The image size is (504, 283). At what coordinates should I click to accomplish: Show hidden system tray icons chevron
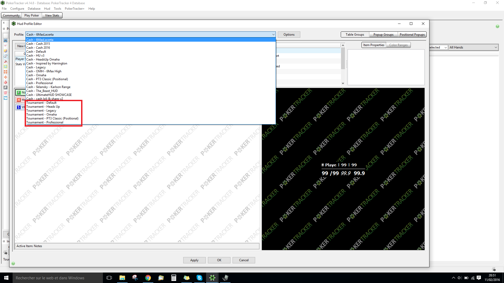point(453,278)
